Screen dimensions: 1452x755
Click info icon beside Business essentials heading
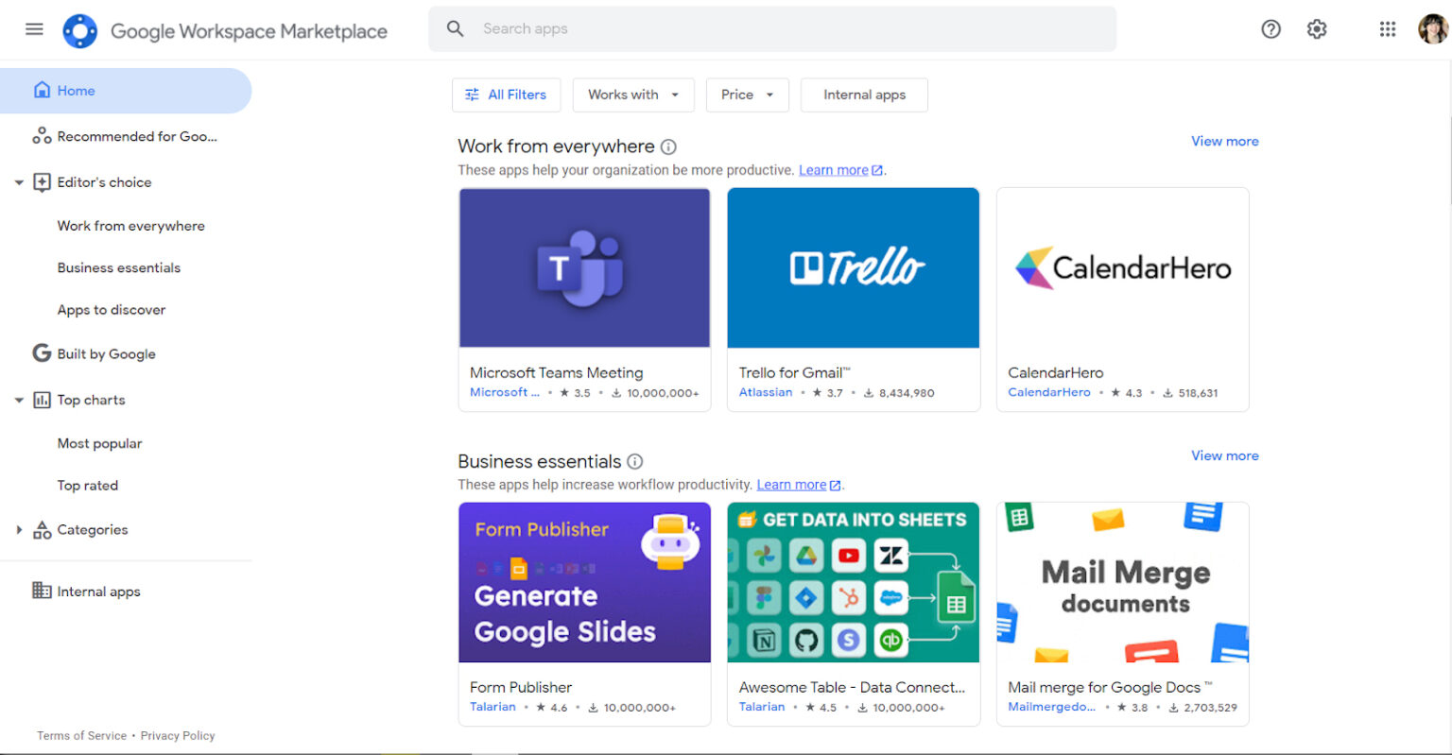pos(635,461)
